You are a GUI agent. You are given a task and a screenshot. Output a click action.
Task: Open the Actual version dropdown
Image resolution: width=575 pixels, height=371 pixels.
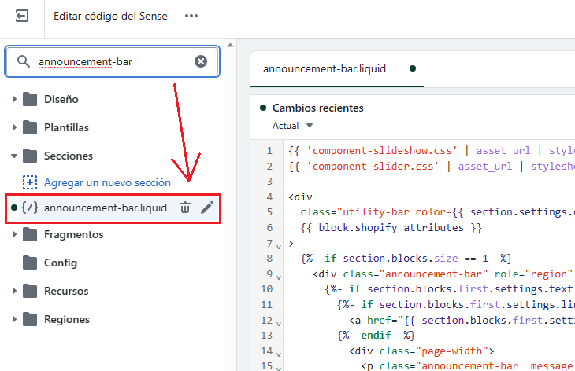292,126
